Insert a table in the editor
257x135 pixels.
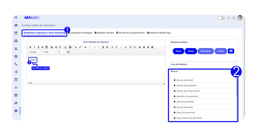46,47
